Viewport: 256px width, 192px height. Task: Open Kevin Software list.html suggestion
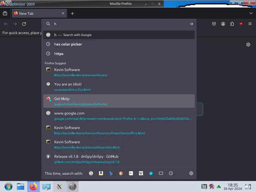[119, 144]
